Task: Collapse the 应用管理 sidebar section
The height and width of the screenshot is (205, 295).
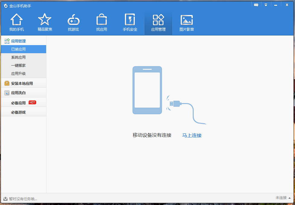Action: click(18, 41)
